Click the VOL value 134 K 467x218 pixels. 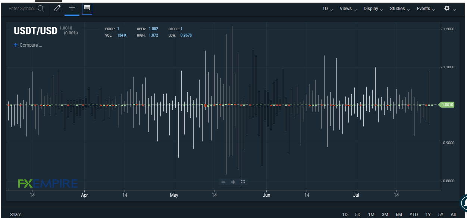click(122, 35)
